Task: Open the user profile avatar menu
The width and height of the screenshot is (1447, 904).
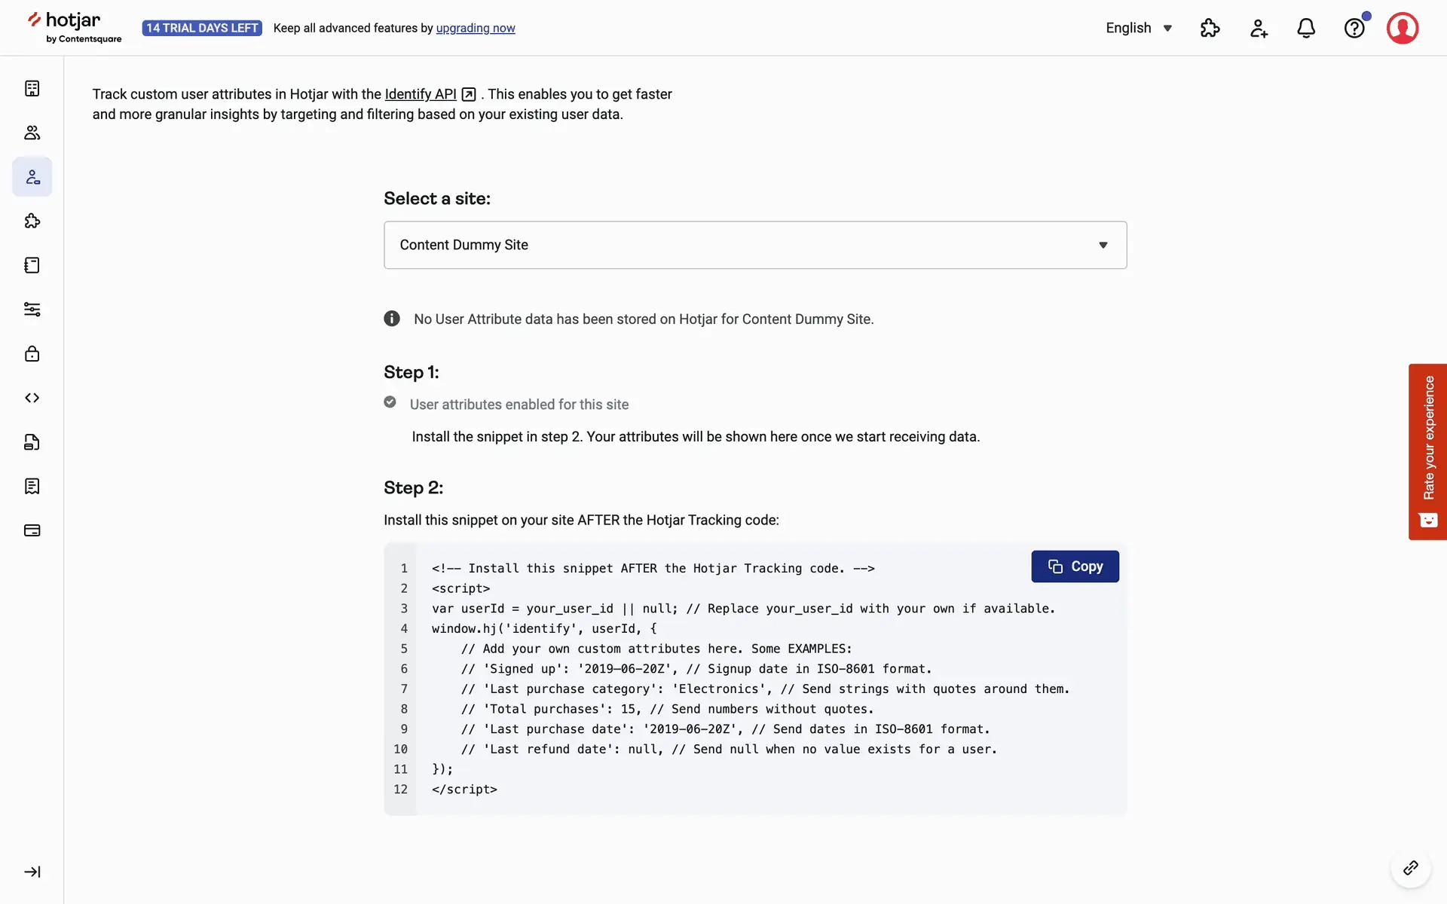Action: (1402, 29)
